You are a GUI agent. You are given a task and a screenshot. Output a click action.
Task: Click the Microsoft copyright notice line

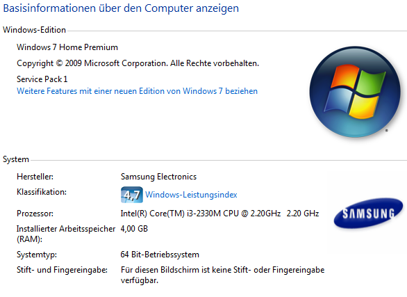pos(138,63)
